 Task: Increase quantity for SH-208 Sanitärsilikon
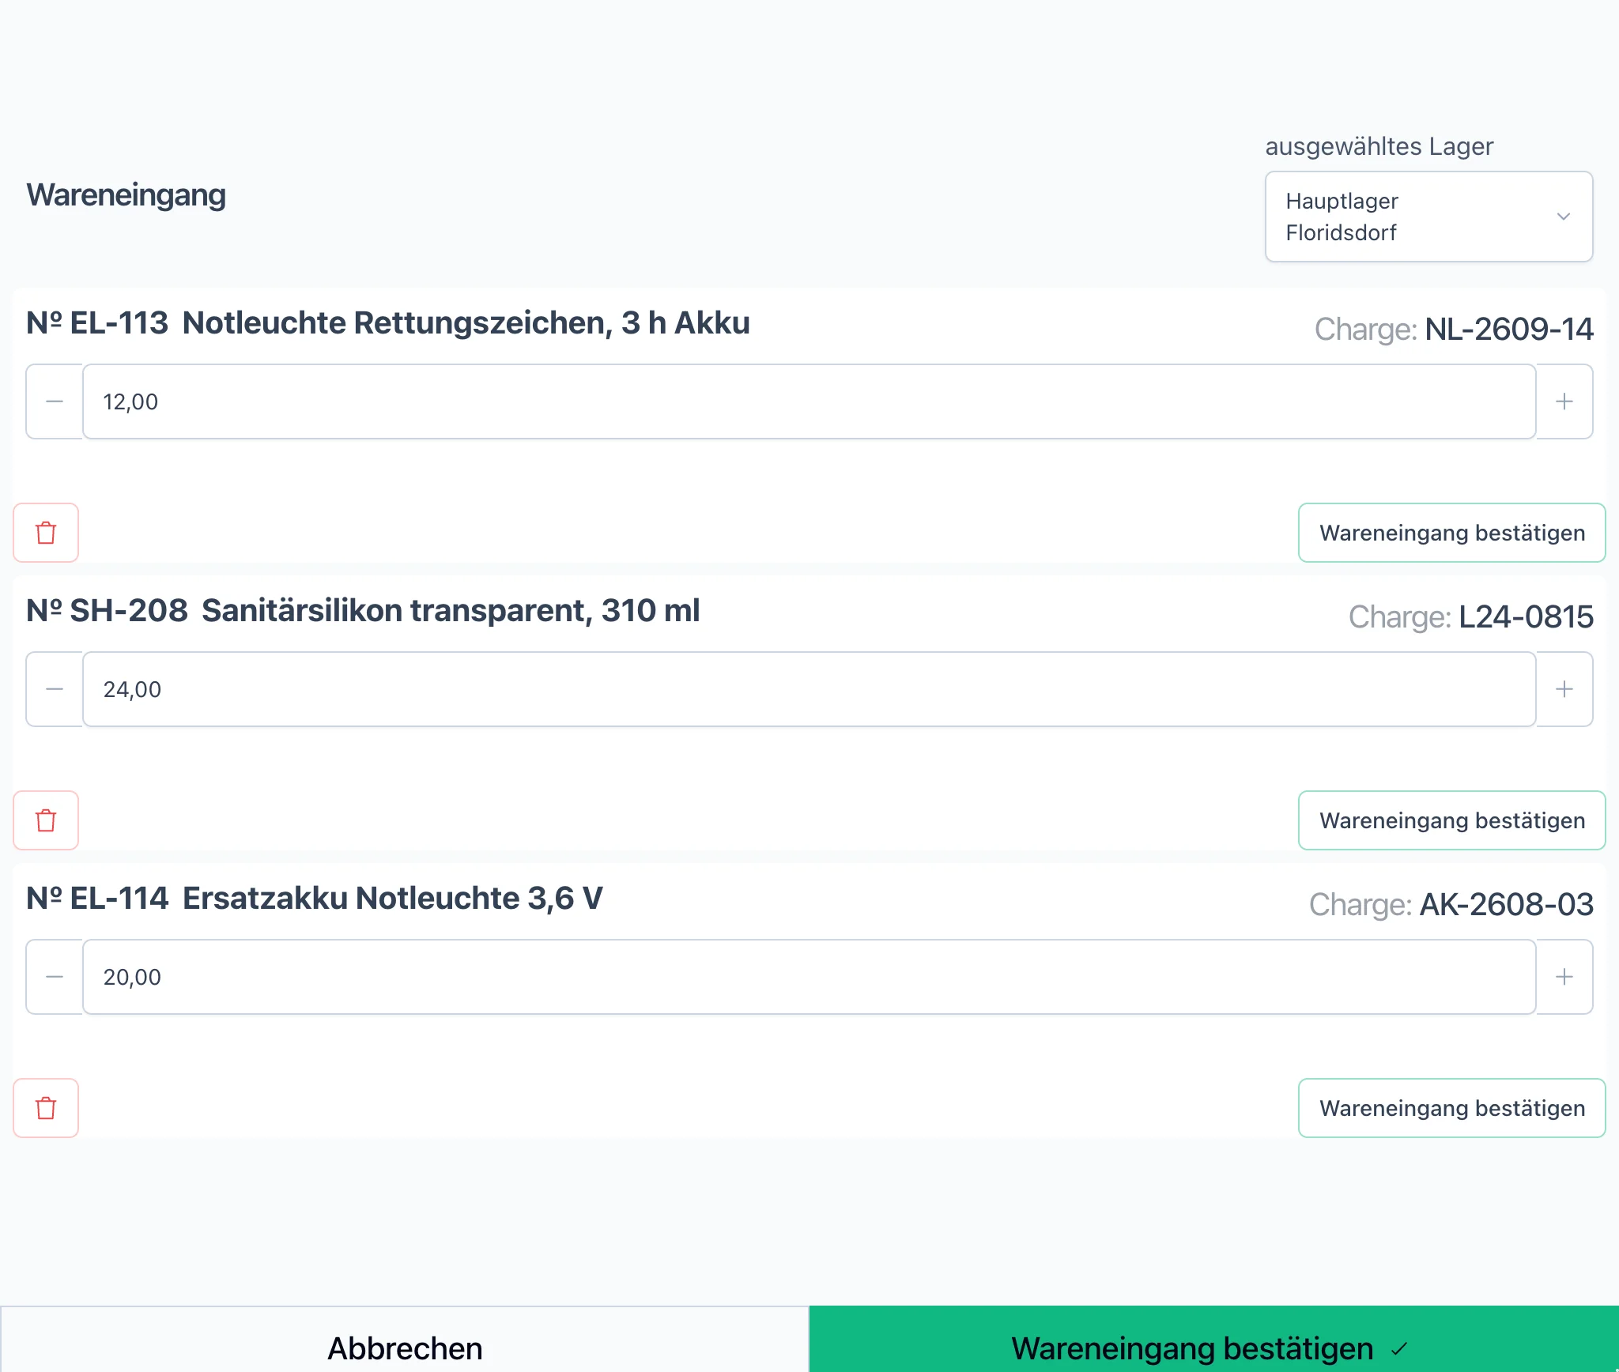(1564, 689)
